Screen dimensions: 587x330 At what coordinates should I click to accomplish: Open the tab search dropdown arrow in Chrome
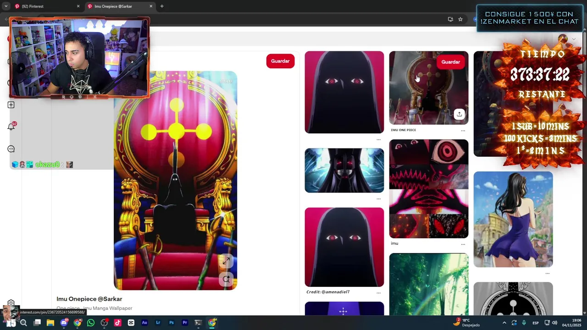[x=6, y=6]
